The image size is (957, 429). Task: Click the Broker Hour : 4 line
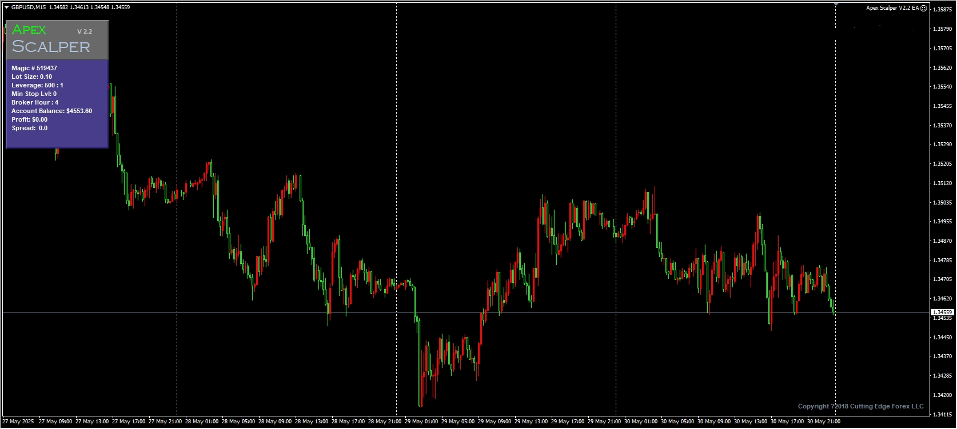[x=35, y=102]
